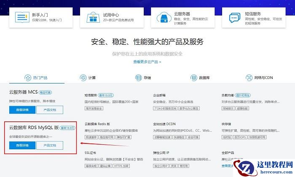Open the 云服务器 MCS product title

pyautogui.click(x=24, y=92)
